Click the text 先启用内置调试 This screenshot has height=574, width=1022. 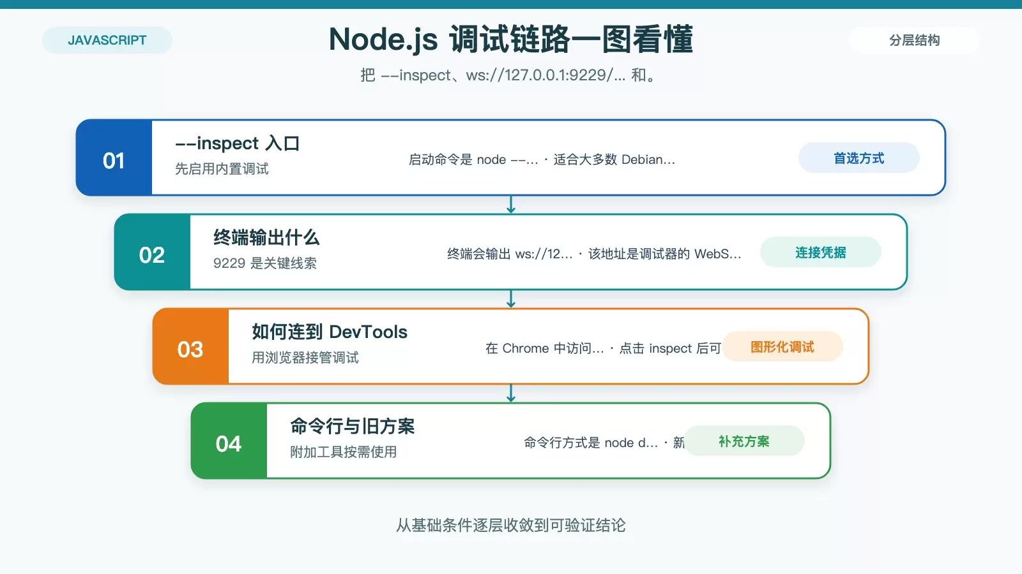222,169
